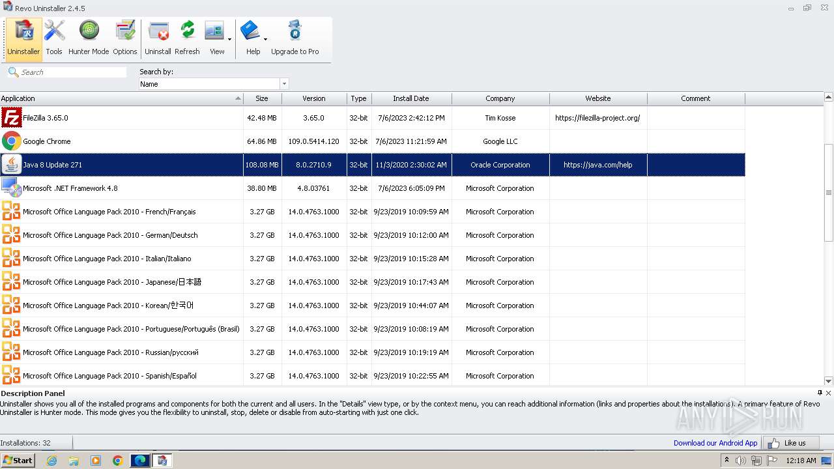The image size is (834, 469).
Task: Sort by the Comment column header
Action: tap(696, 98)
